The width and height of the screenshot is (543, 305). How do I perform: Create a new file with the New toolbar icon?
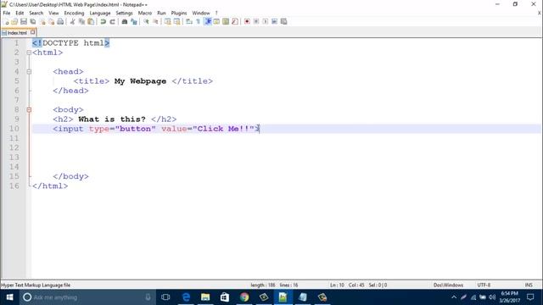[6, 21]
